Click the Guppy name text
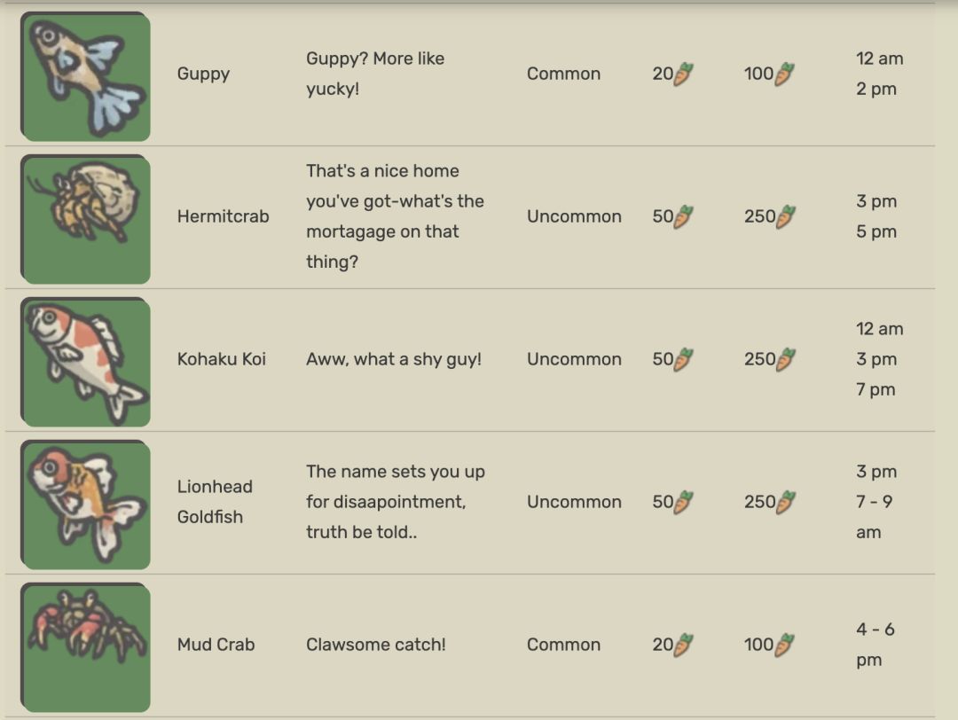 click(x=203, y=74)
